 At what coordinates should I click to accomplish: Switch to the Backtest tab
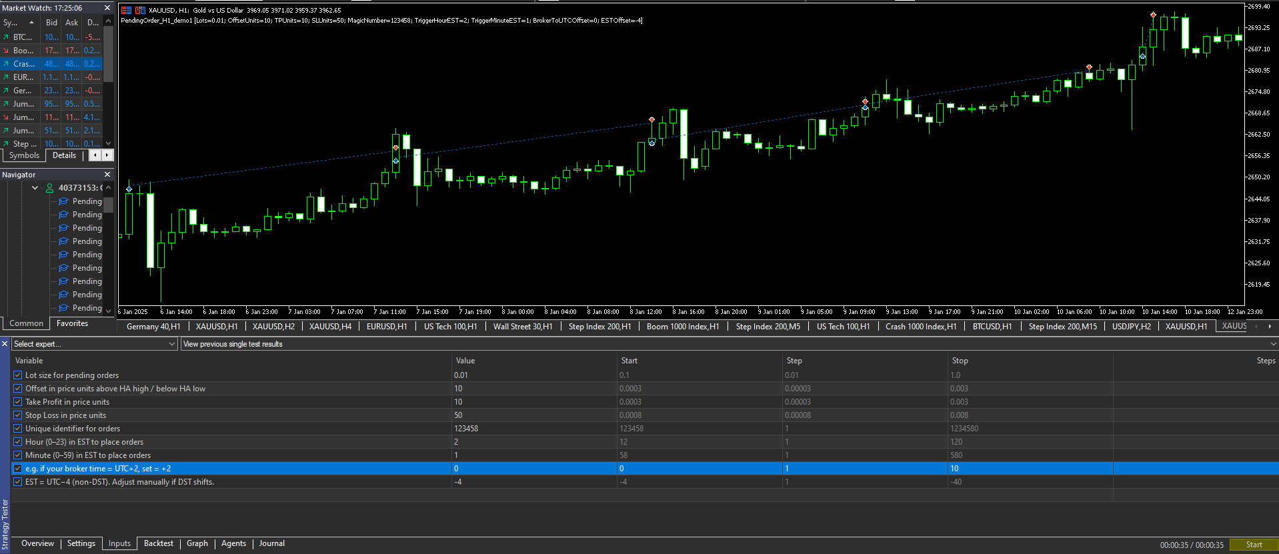[158, 543]
